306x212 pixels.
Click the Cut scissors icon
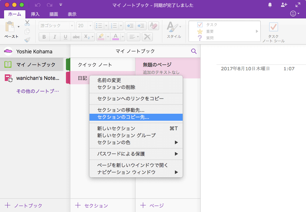click(x=27, y=23)
